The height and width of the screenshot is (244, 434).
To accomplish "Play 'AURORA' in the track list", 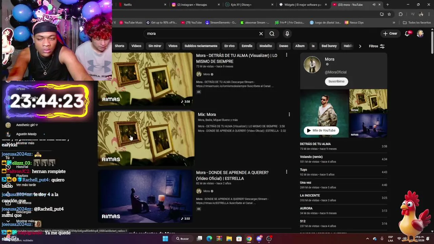I will pyautogui.click(x=343, y=211).
